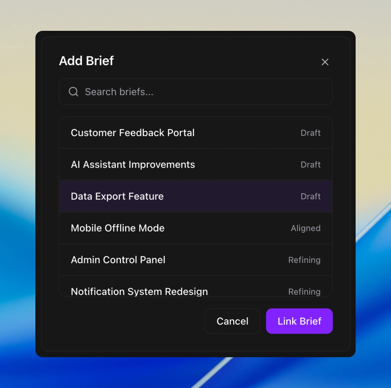Click the magnifier search icon
The width and height of the screenshot is (391, 388).
point(73,92)
